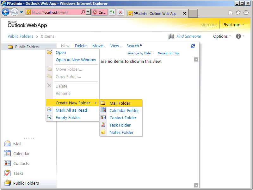Screen dimensions: 253x190
Task: Select Notes Folder in submenu
Action: point(121,132)
